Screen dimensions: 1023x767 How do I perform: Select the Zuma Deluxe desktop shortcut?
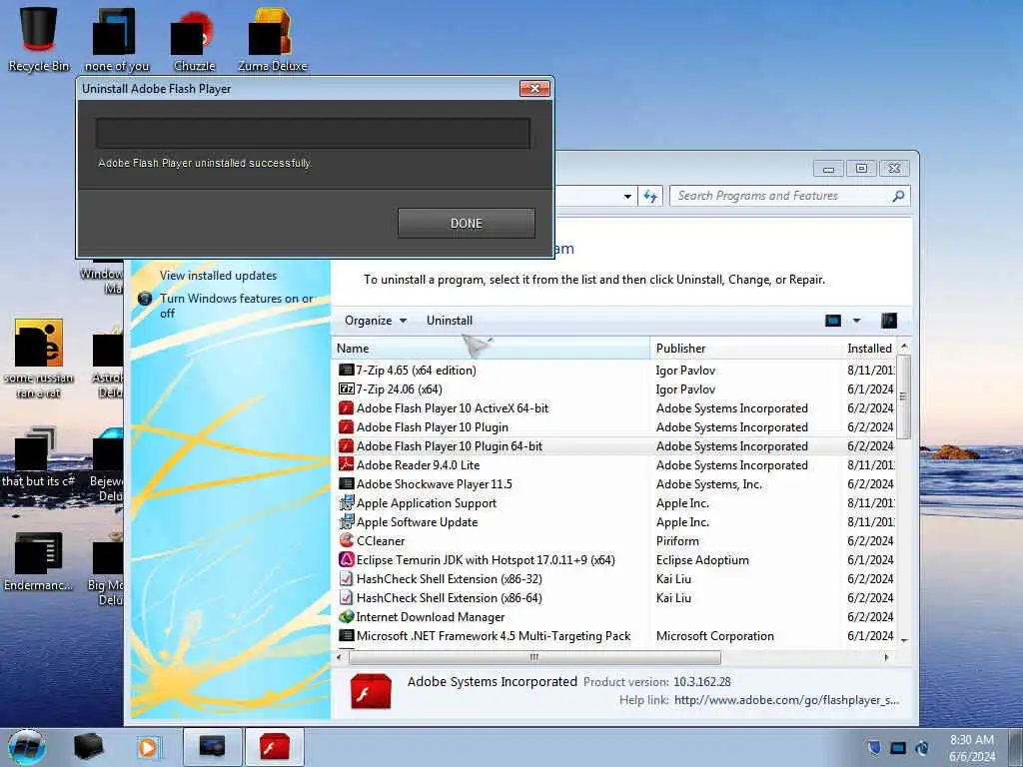(x=272, y=38)
